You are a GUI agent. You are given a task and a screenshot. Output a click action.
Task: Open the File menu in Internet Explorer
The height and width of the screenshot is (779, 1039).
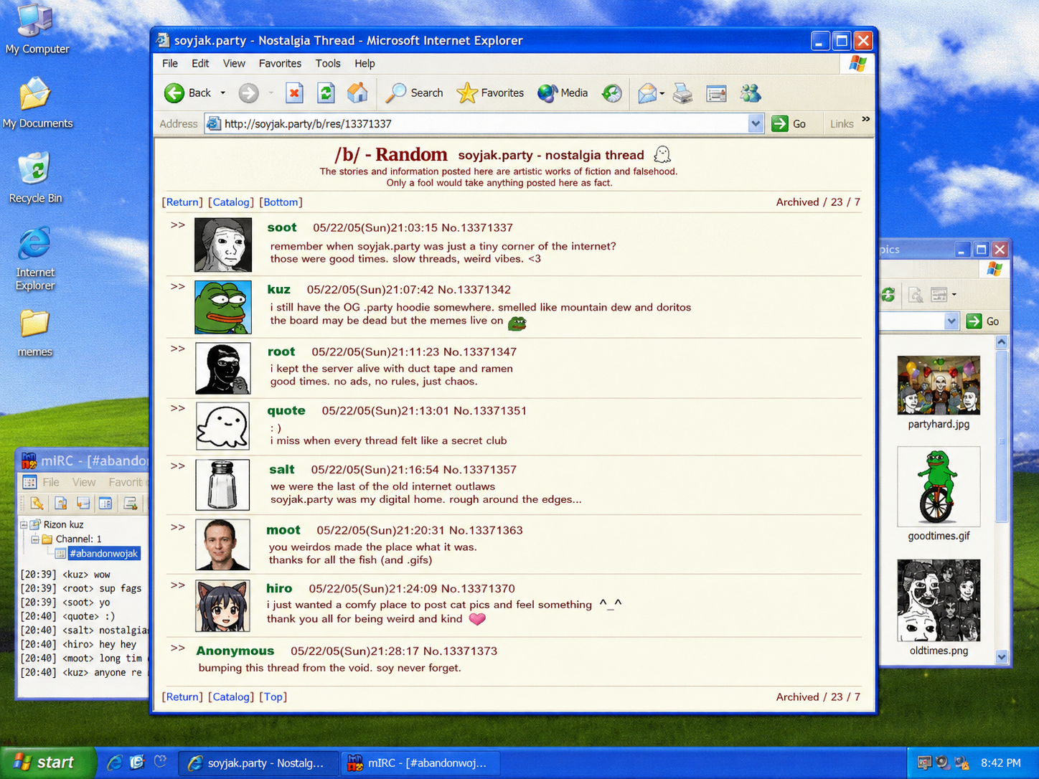170,63
